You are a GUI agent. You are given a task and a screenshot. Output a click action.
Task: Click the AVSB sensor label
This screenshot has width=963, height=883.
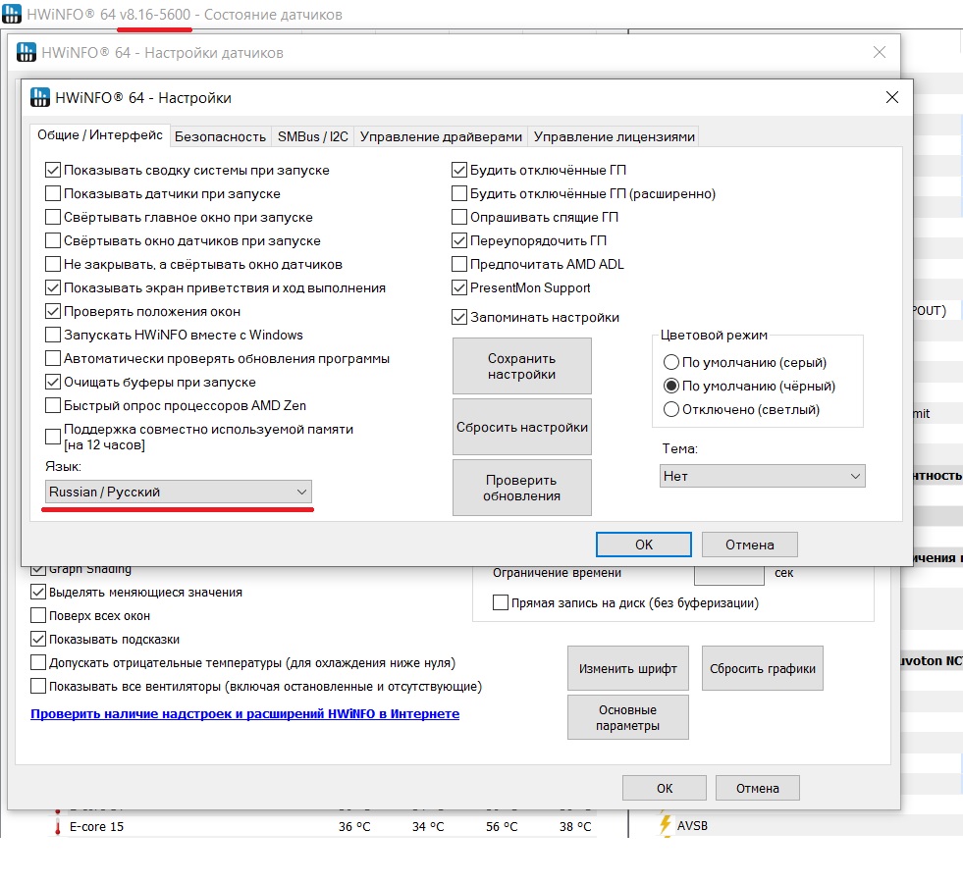coord(692,826)
